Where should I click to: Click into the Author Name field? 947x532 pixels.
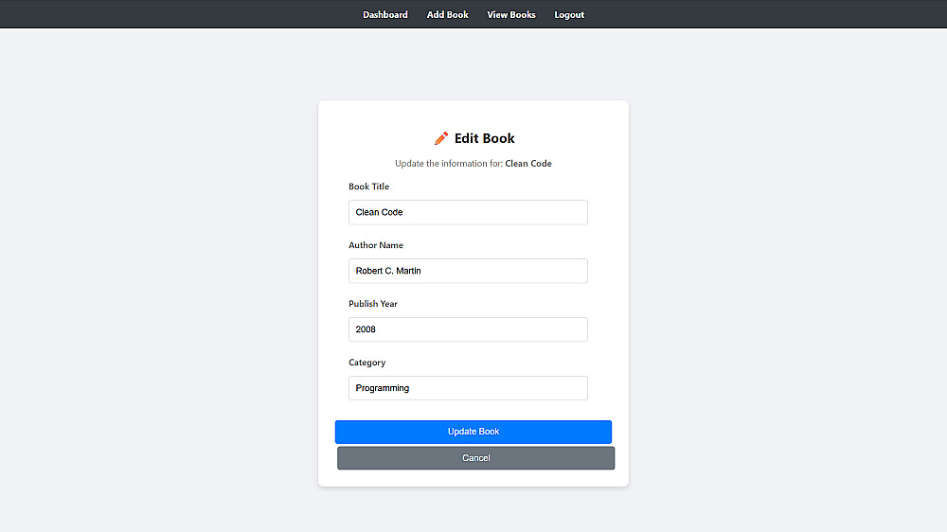[x=468, y=271]
